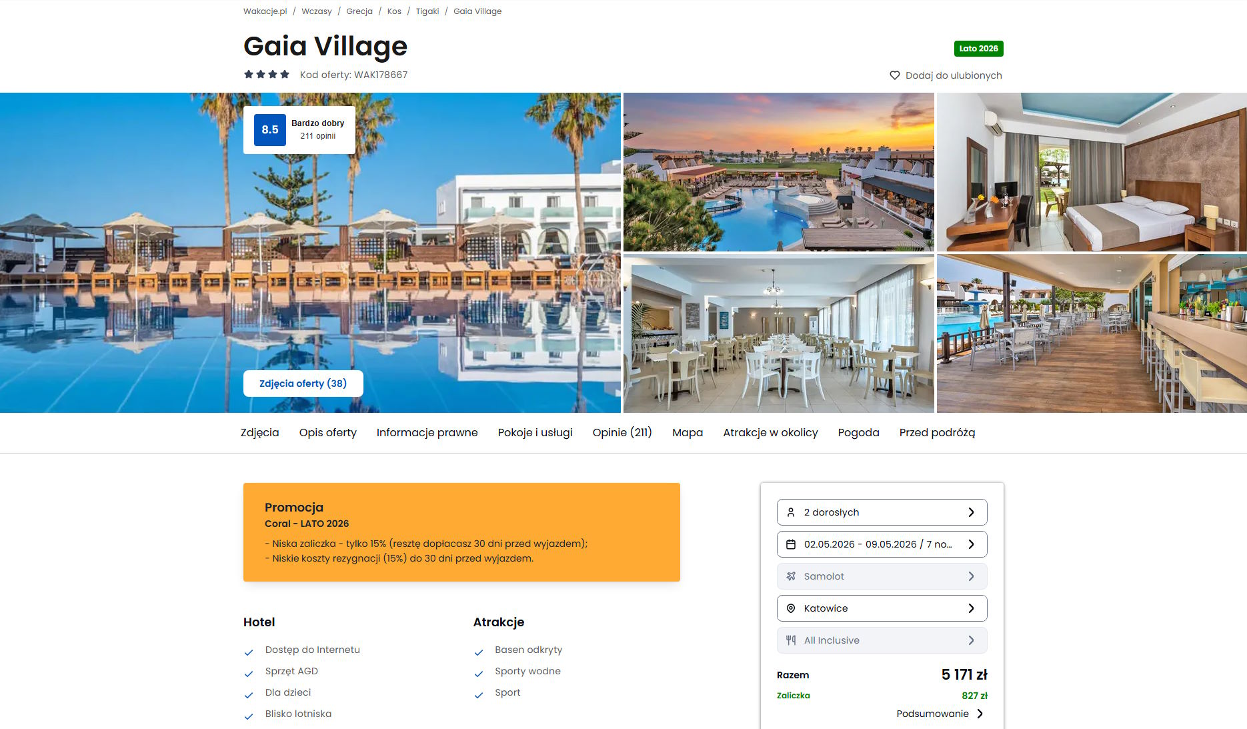1247x729 pixels.
Task: Click the person icon beside 2 dorosłych
Action: [x=791, y=512]
